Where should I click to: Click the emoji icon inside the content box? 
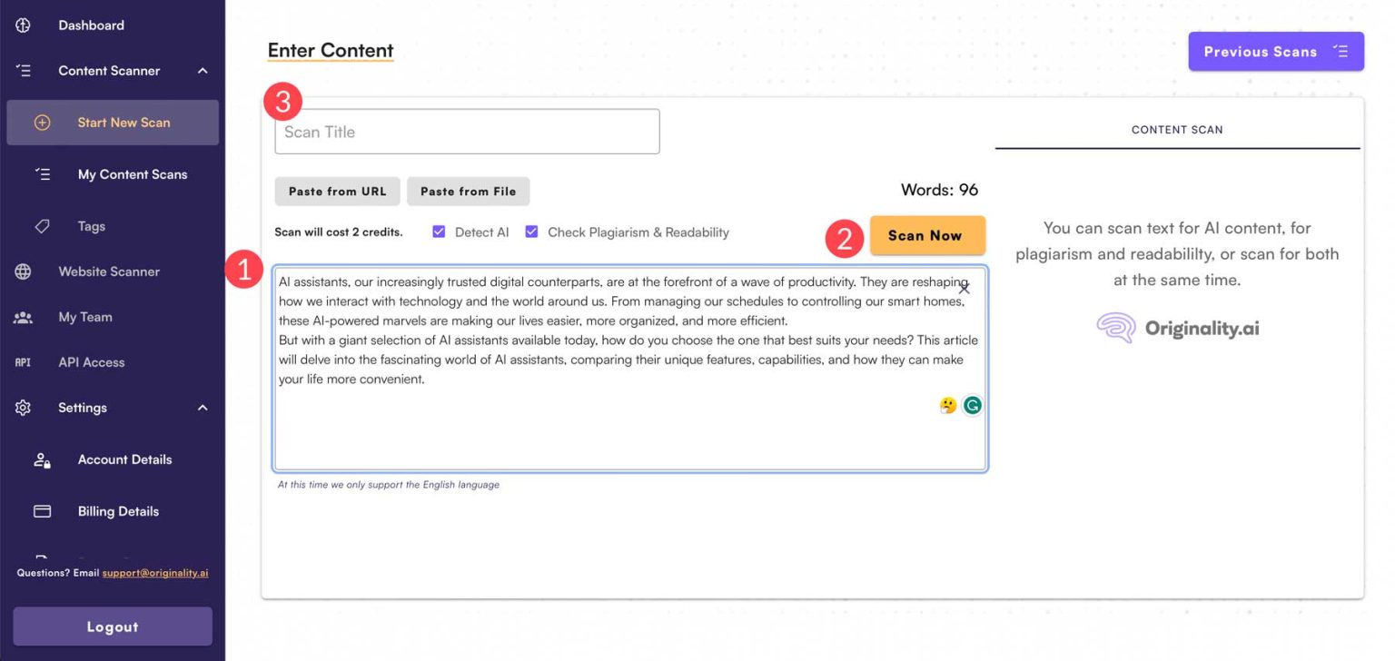click(947, 405)
